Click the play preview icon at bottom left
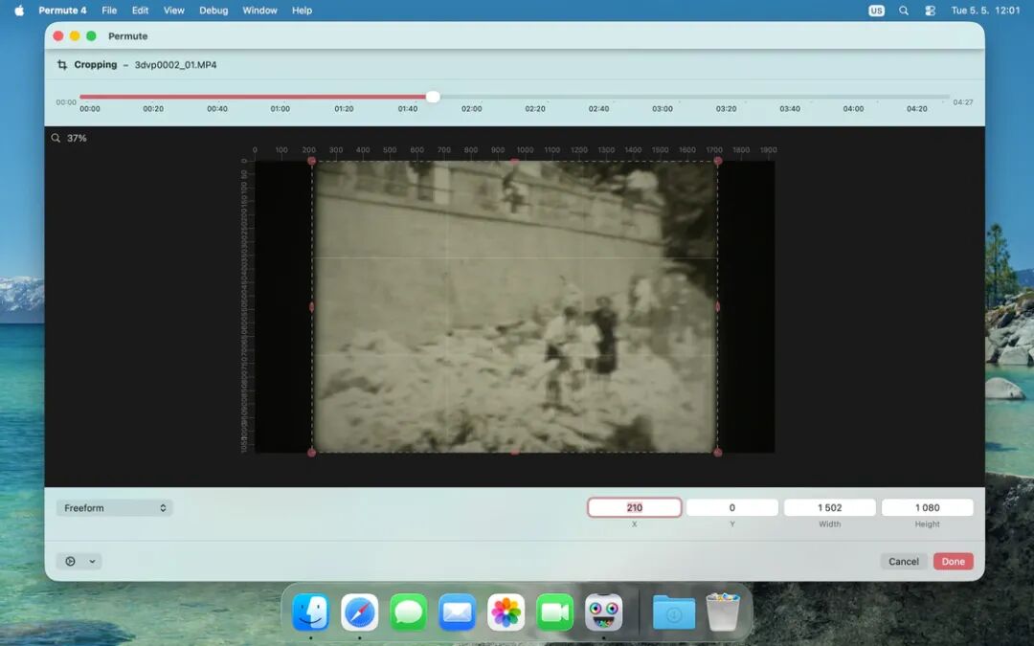 70,562
